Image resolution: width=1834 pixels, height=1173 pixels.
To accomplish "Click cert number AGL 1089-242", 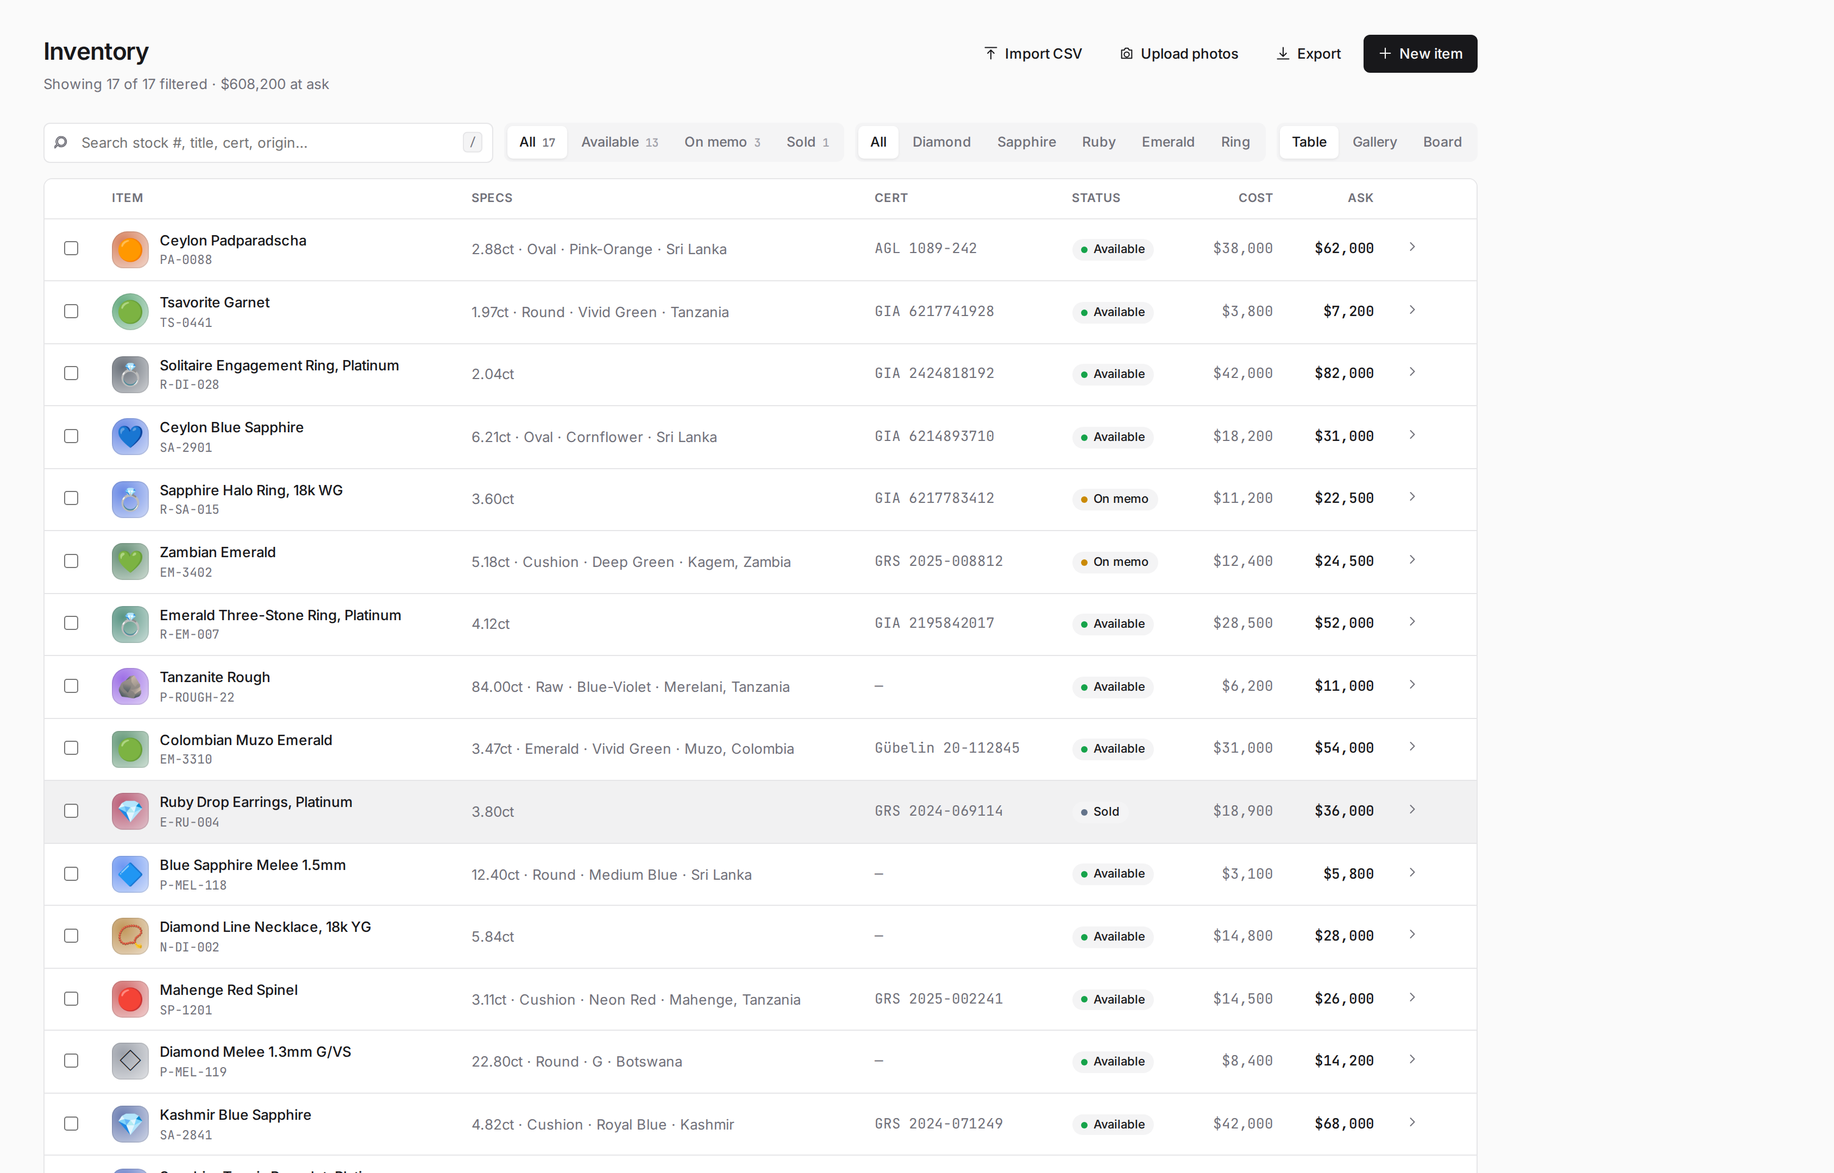I will 925,248.
